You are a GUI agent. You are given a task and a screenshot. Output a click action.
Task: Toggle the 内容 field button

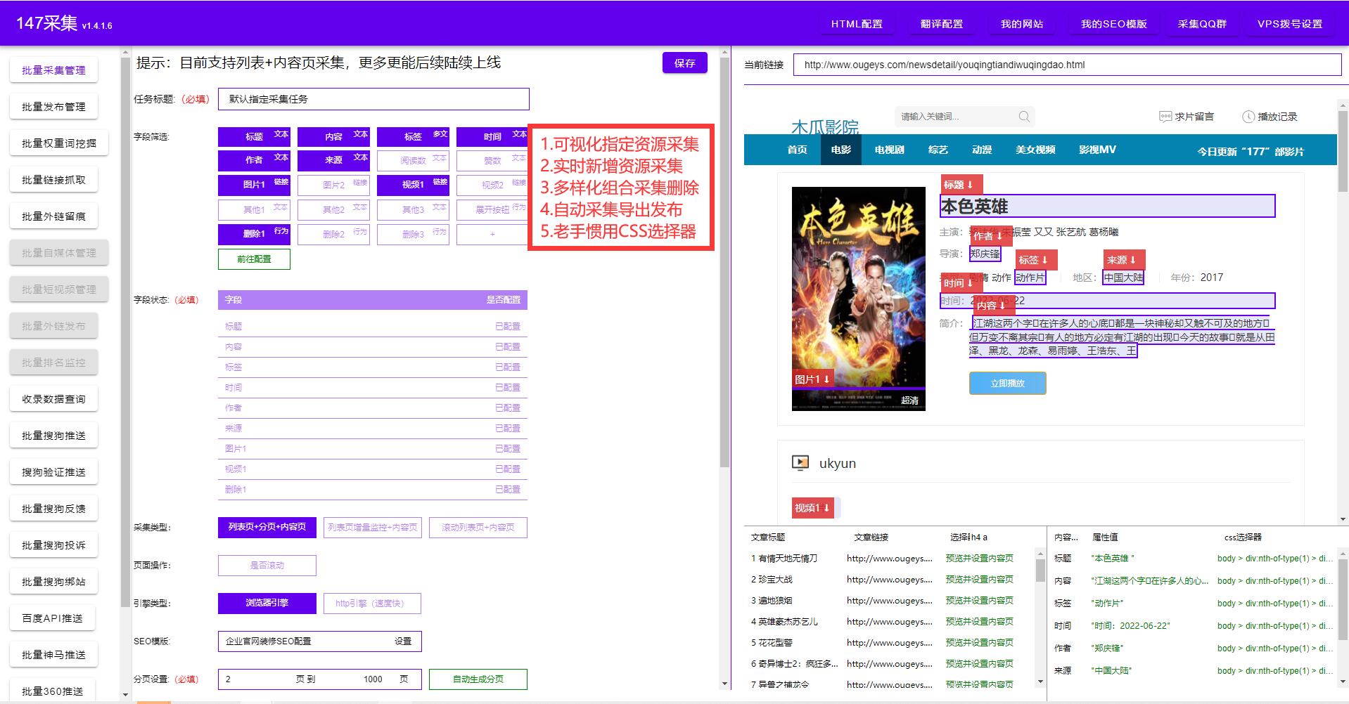click(x=333, y=137)
